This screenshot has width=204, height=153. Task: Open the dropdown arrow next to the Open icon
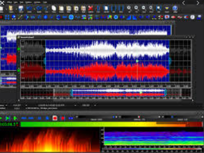pos(16,9)
